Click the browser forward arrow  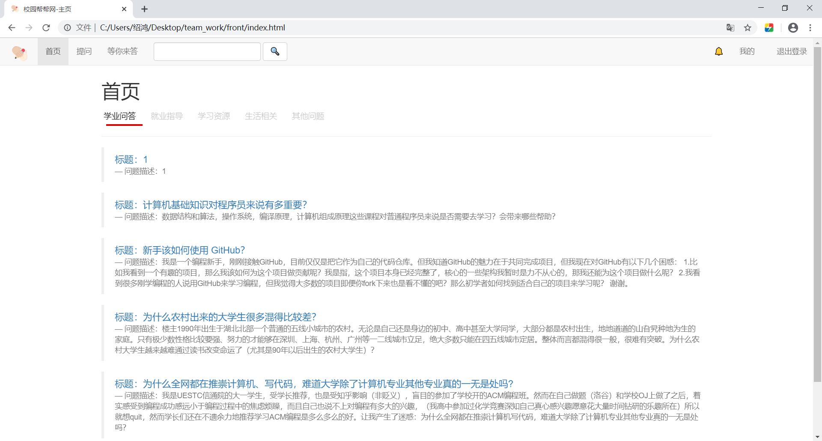coord(29,27)
